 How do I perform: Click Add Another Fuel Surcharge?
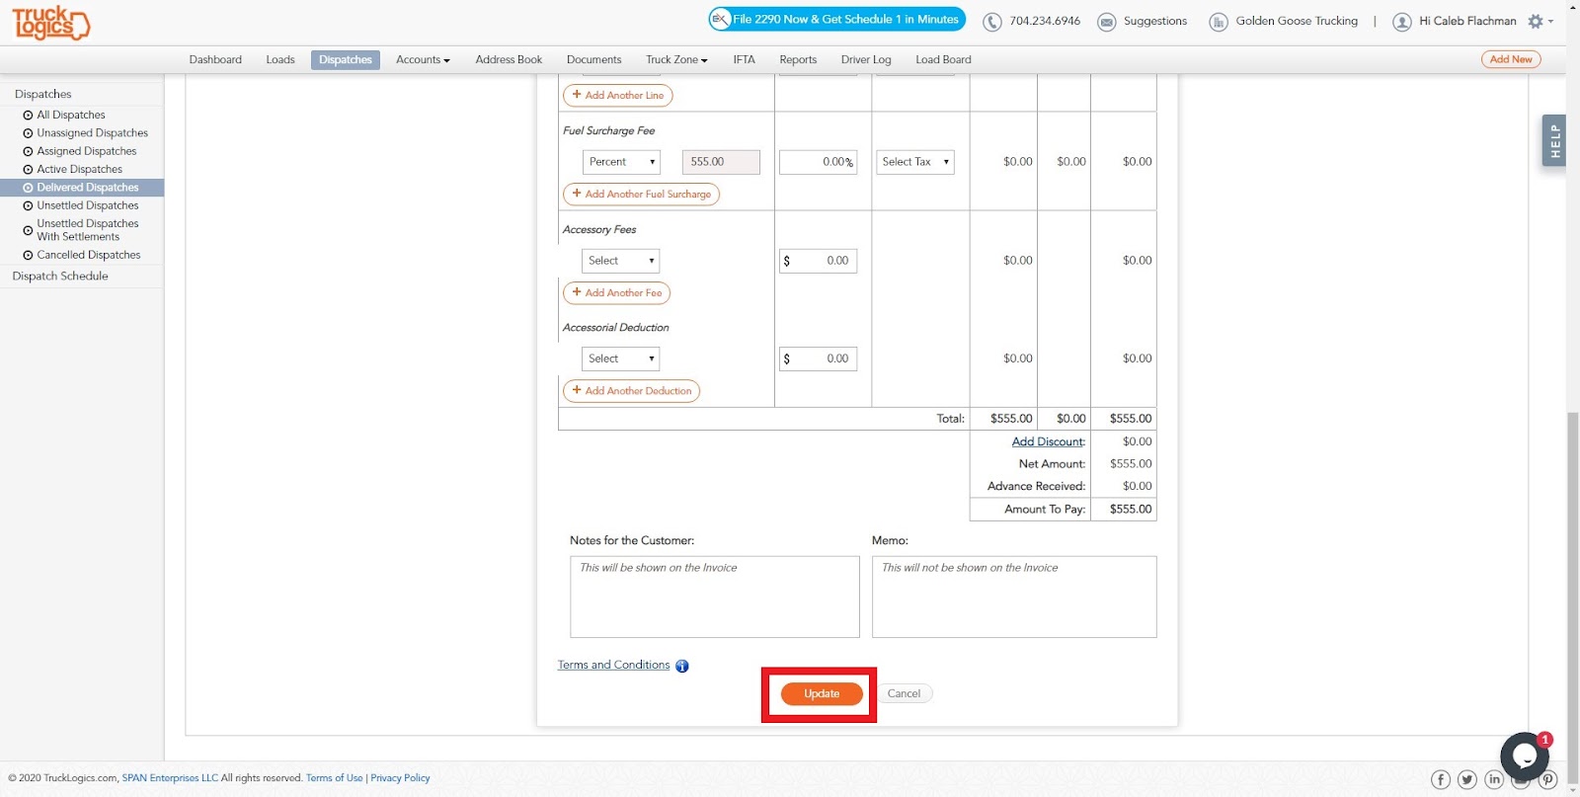point(641,195)
